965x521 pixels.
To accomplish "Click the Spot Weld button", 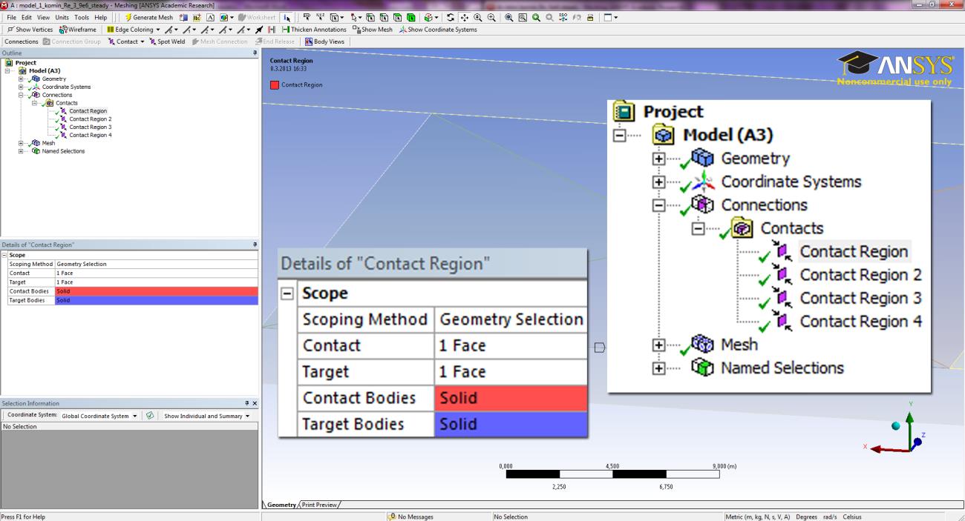I will (x=168, y=42).
